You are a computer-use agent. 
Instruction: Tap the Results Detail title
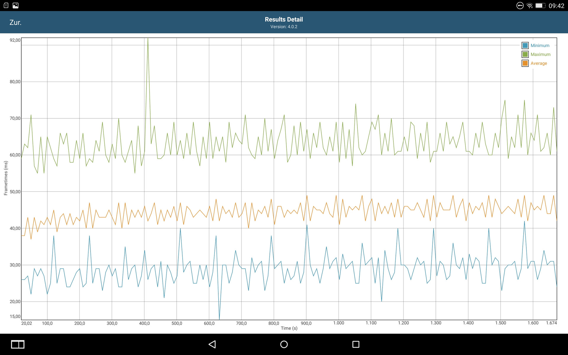pyautogui.click(x=284, y=20)
